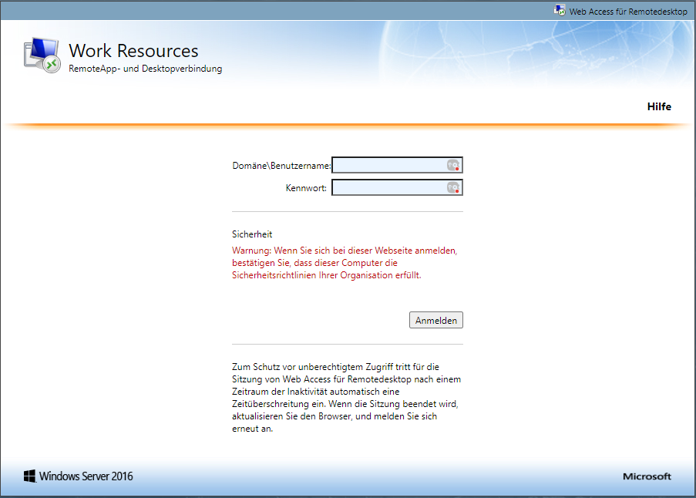This screenshot has width=696, height=498.
Task: Click the Anmelden button
Action: [436, 320]
